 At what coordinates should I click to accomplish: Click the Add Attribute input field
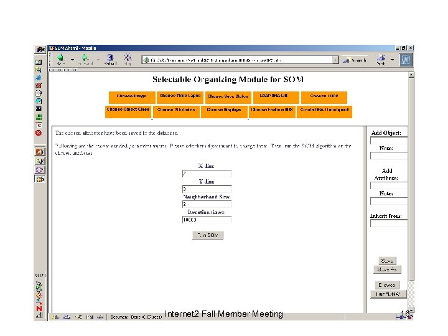(389, 185)
